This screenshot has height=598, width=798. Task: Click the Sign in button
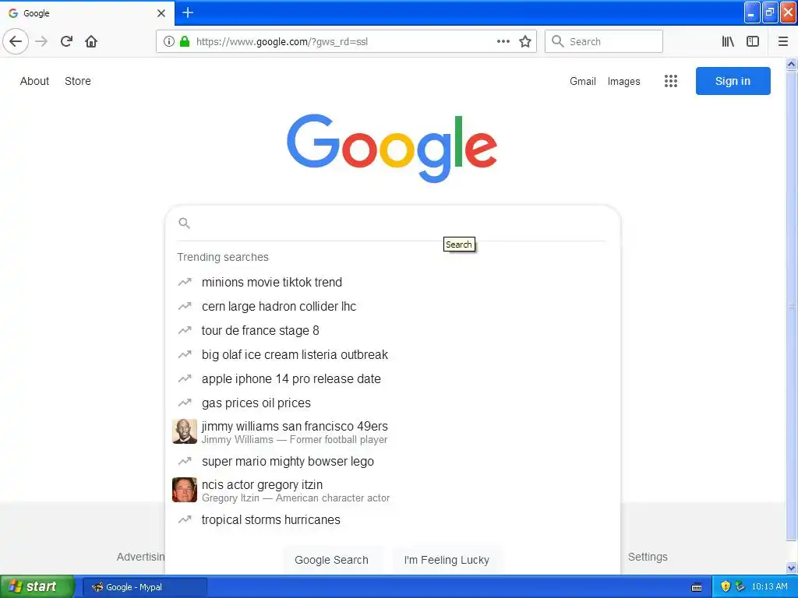click(x=733, y=81)
